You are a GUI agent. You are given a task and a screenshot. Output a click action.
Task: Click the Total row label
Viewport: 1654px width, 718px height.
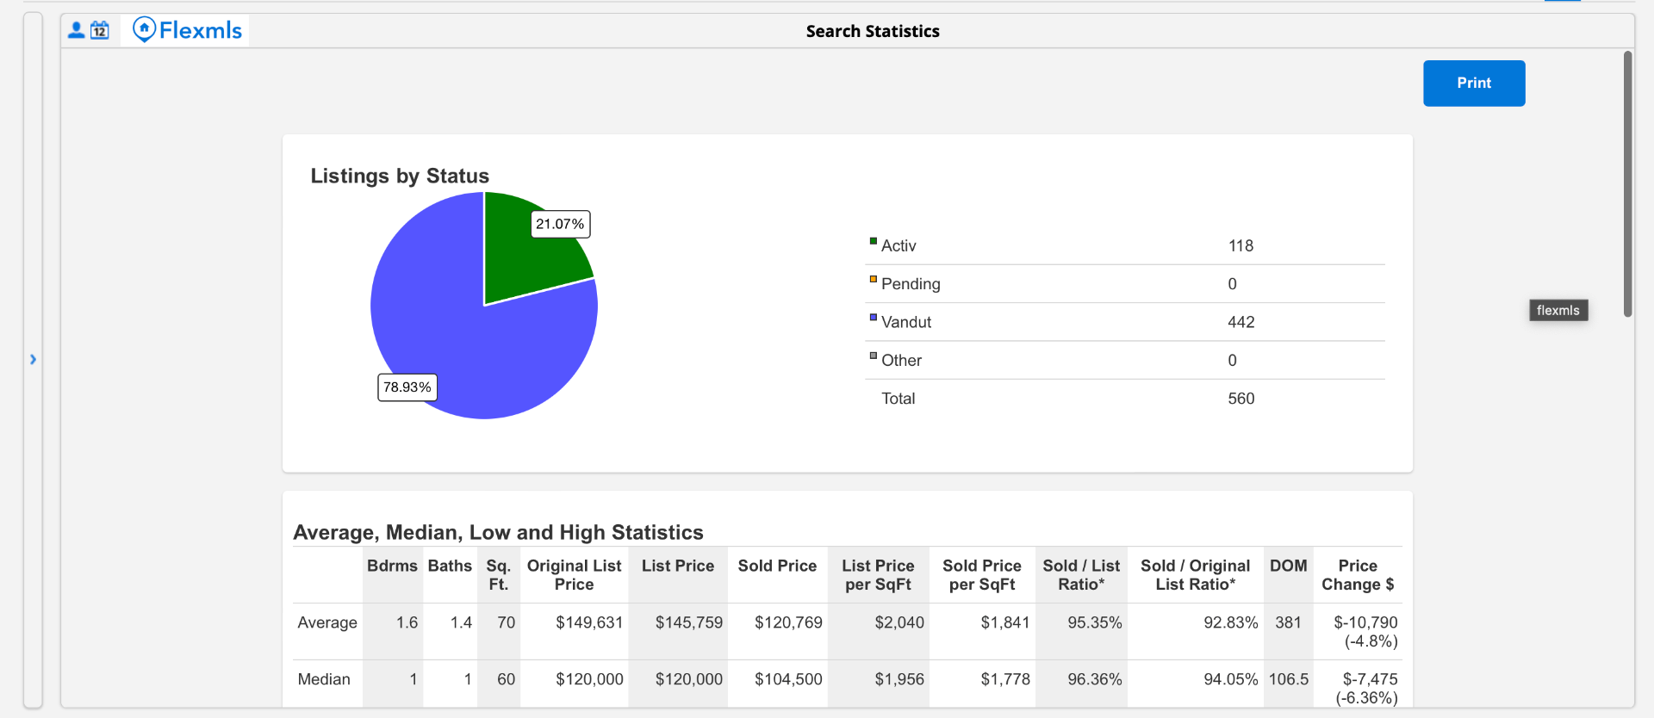[x=898, y=399]
